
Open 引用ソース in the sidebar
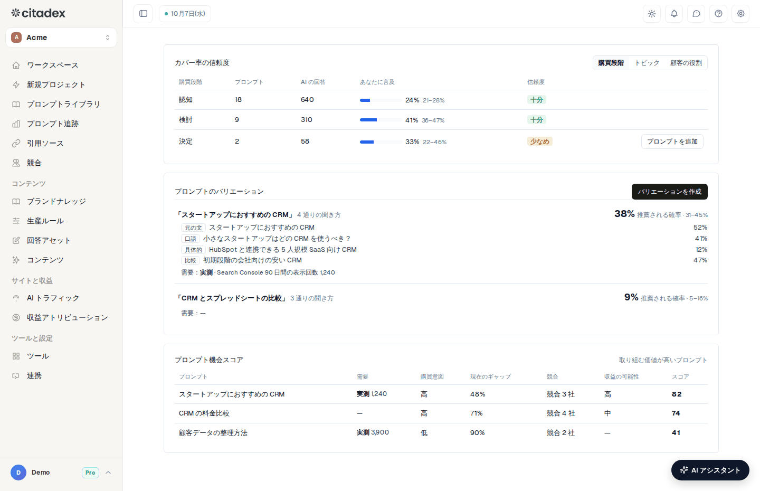click(61, 143)
